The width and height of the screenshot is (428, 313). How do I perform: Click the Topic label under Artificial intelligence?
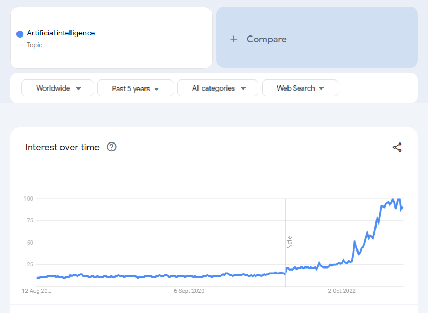pyautogui.click(x=34, y=45)
